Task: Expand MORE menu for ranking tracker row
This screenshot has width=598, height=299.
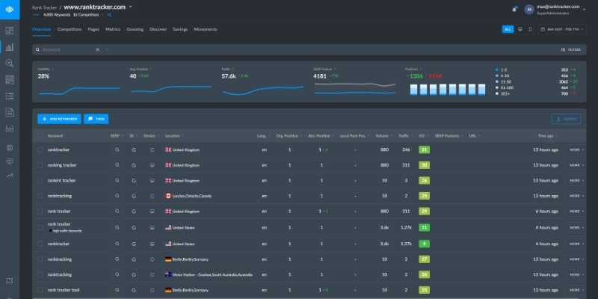Action: [x=576, y=165]
